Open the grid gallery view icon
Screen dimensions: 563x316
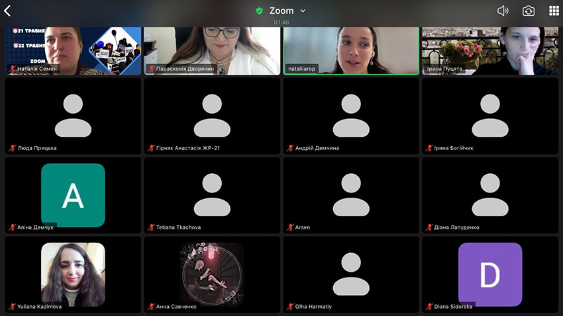(554, 11)
